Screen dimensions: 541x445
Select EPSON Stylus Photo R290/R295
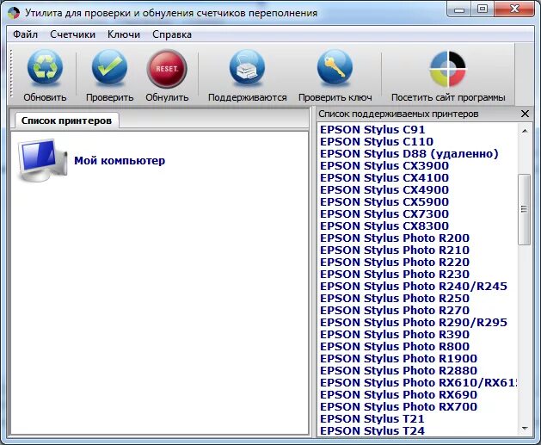point(414,323)
